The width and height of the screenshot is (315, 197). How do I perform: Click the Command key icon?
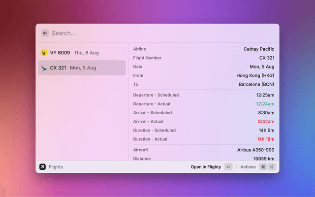click(x=263, y=167)
